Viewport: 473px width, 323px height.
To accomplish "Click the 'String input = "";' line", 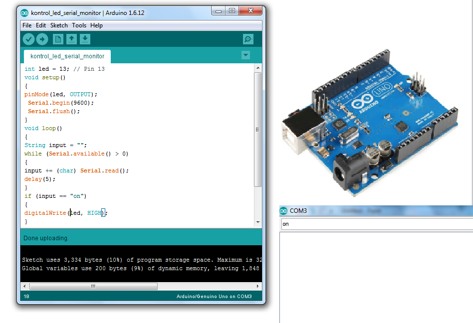I will coord(55,145).
